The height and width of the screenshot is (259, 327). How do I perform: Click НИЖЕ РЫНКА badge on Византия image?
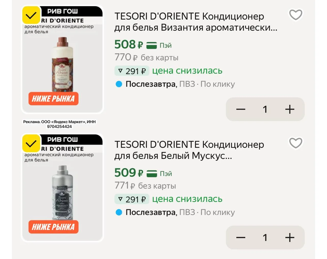(53, 99)
